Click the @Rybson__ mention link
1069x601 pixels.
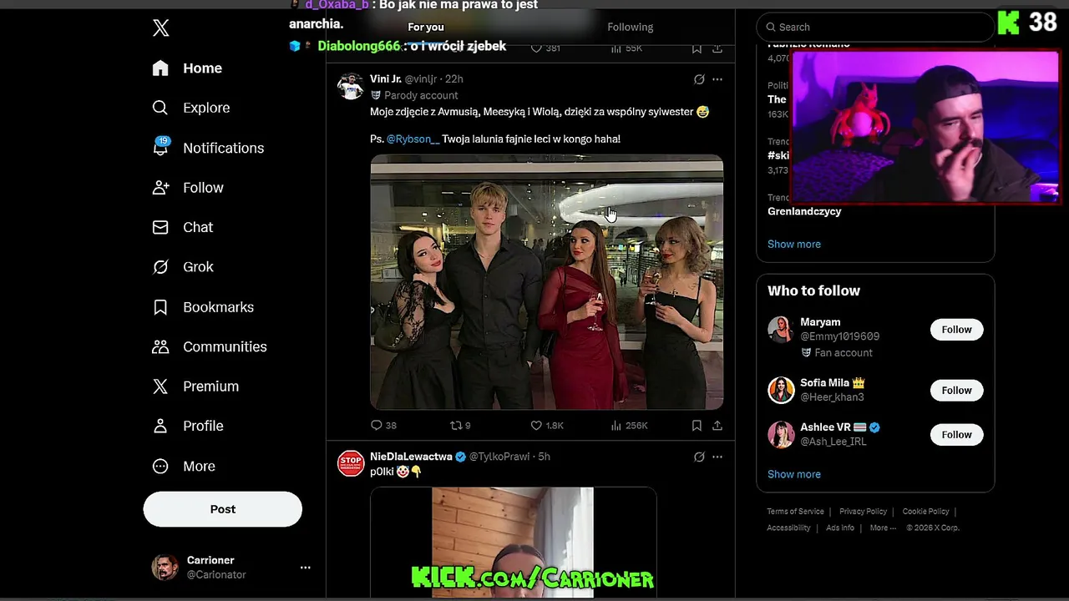413,139
